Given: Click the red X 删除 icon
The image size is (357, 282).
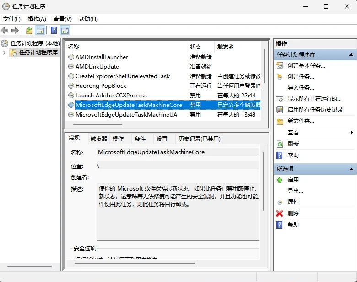Looking at the screenshot, I should pyautogui.click(x=280, y=213).
